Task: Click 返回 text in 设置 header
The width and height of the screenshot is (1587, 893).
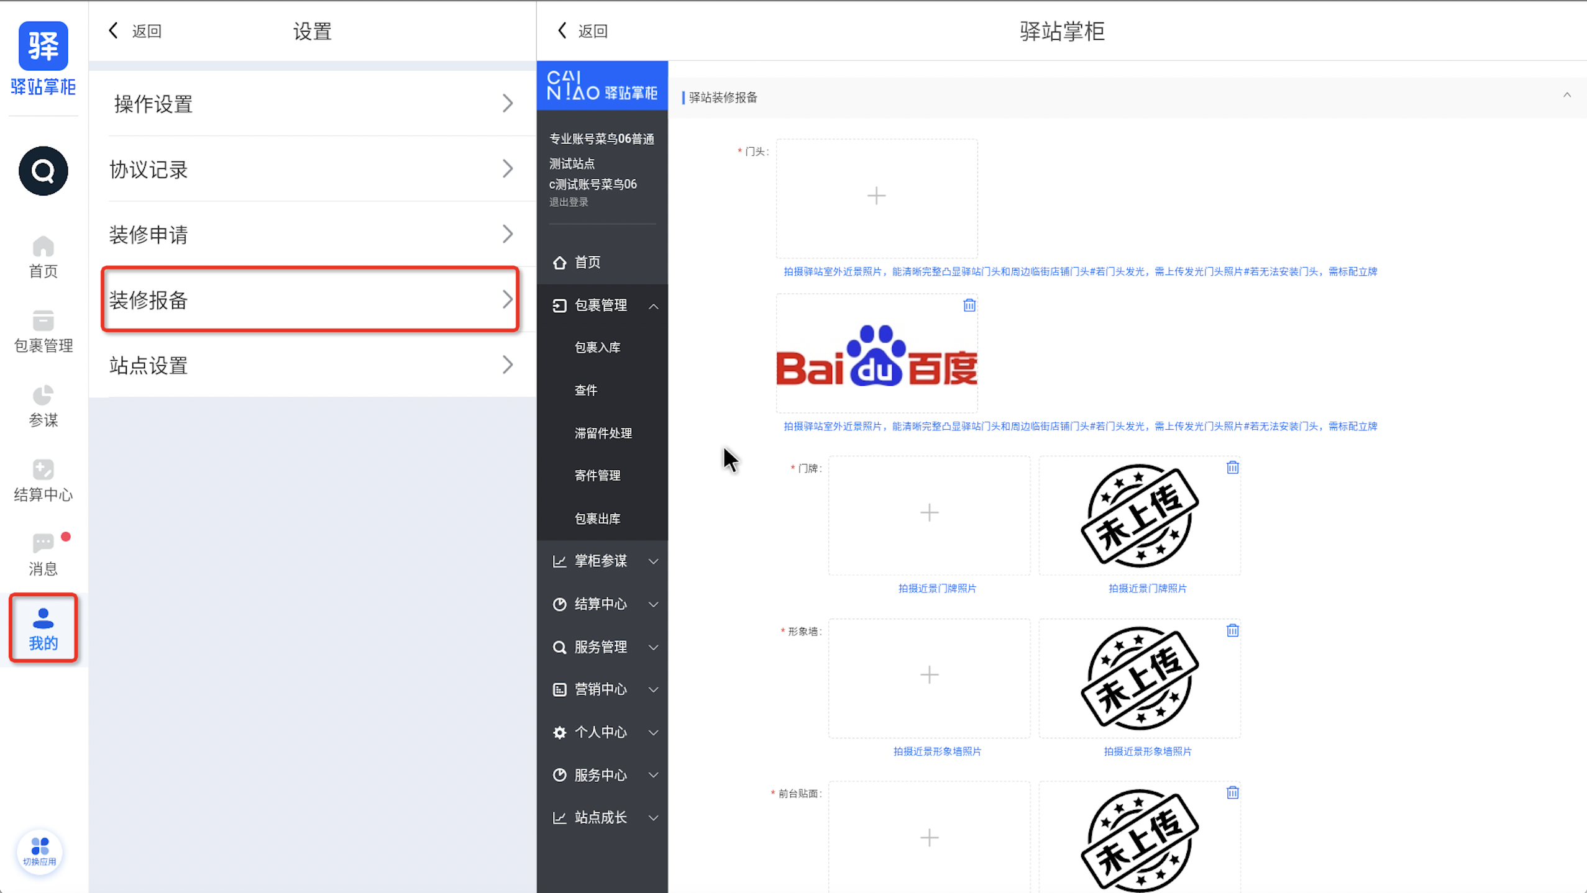Action: (x=147, y=31)
